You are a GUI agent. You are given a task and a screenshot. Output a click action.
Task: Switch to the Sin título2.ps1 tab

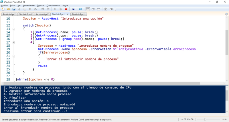coord(26,14)
